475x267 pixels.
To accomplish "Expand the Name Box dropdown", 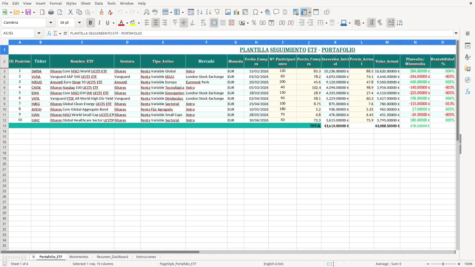I will pos(38,33).
